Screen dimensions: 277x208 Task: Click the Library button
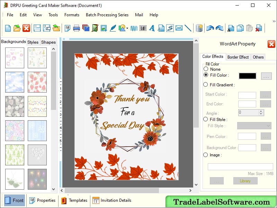click(x=245, y=181)
